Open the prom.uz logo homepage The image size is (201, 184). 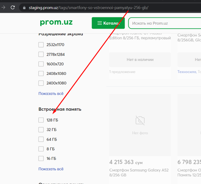(56, 22)
